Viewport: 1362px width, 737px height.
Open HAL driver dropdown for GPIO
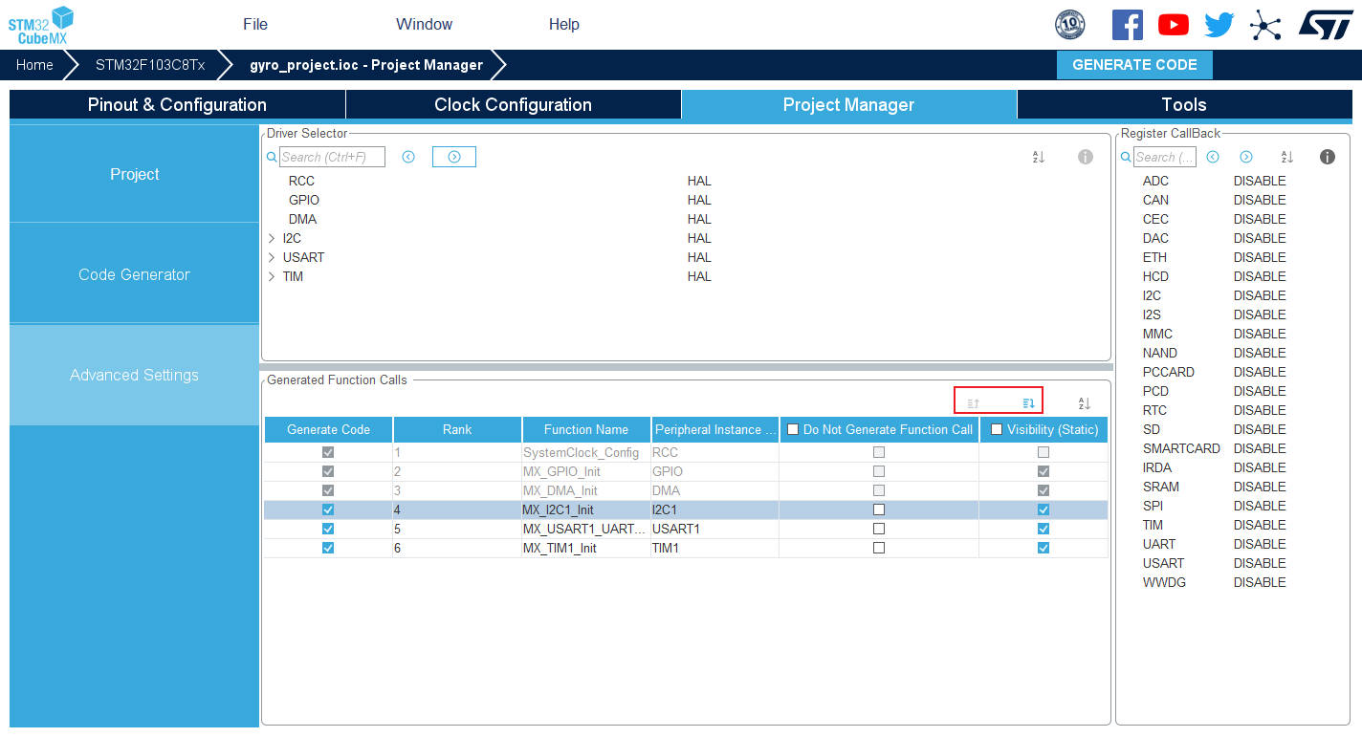click(699, 200)
